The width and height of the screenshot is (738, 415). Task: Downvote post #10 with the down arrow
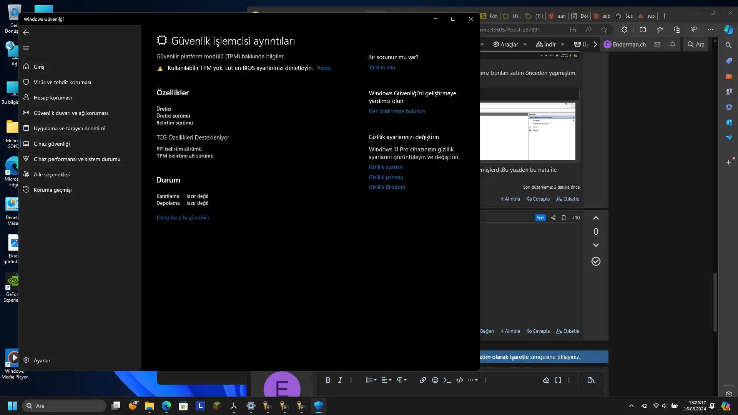tap(596, 245)
